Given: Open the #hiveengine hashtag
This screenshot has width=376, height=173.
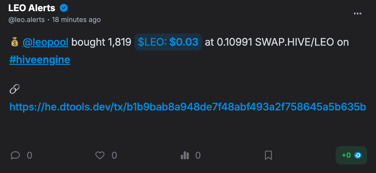Looking at the screenshot, I should click(x=40, y=60).
